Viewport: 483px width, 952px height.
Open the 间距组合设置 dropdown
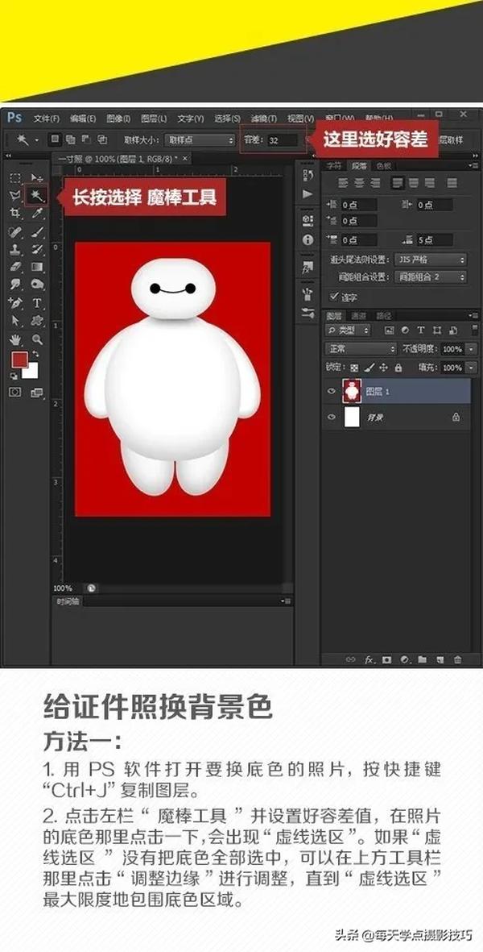[x=430, y=276]
